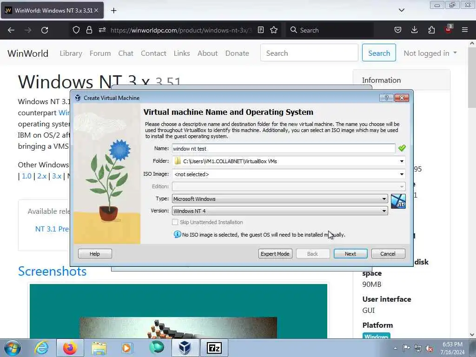The image size is (476, 357).
Task: Click the Action Center flag icon
Action: [406, 348]
